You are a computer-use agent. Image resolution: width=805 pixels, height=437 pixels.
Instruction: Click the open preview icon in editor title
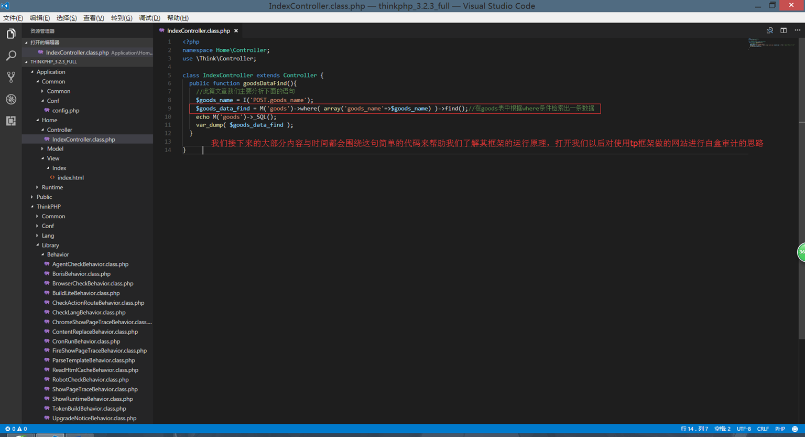(x=769, y=30)
